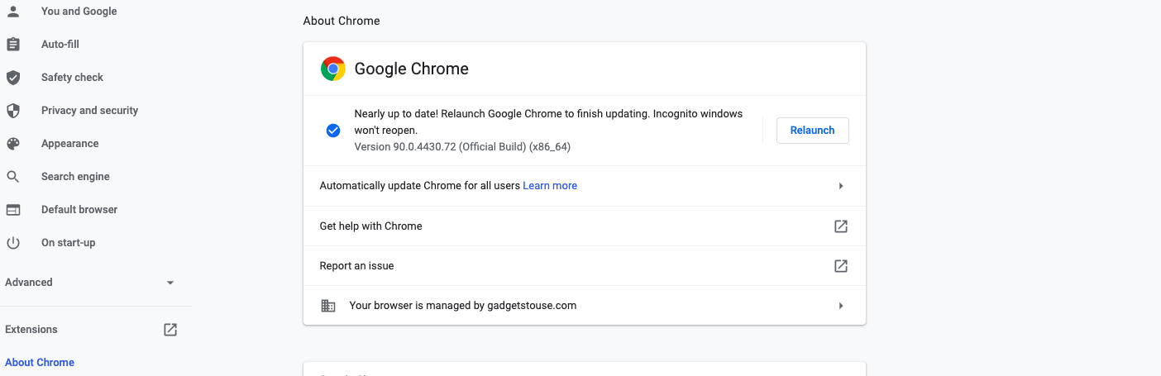This screenshot has height=376, width=1161.
Task: Open Get help with Chrome
Action: pyautogui.click(x=585, y=226)
